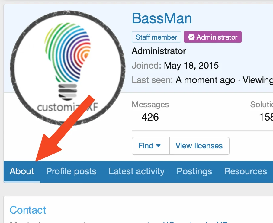Click the May 18, 2015 joined date
273x223 pixels.
(x=191, y=65)
